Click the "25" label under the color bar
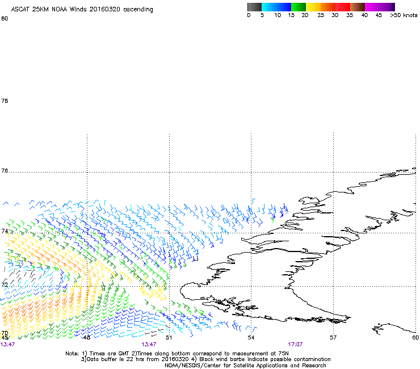Image resolution: width=420 pixels, height=369 pixels. (321, 15)
